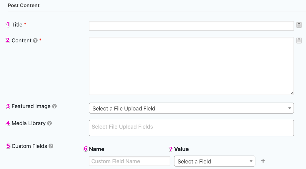Show help tooltip for Media Library
This screenshot has width=306, height=169.
[50, 123]
